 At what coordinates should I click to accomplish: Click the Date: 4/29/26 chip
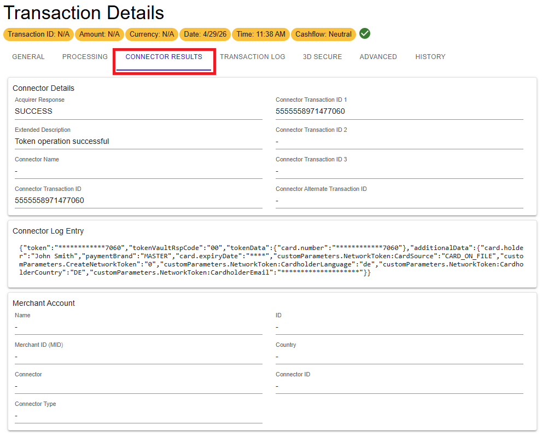point(205,34)
